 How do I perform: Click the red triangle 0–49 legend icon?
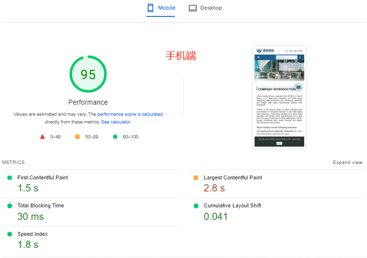point(42,137)
